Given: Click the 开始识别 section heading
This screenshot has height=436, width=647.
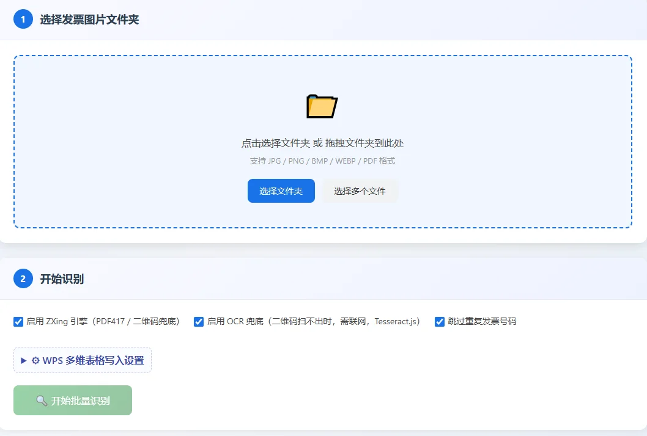Looking at the screenshot, I should 62,279.
